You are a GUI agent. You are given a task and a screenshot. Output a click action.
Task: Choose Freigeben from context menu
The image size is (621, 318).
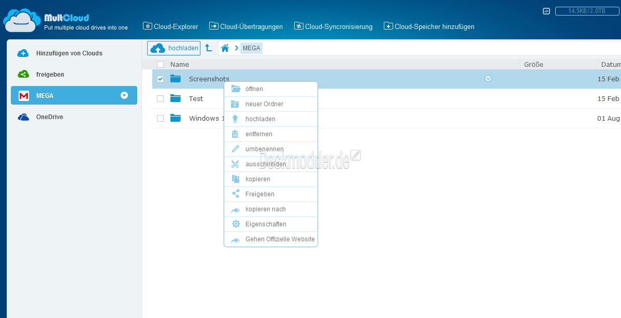[271, 194]
